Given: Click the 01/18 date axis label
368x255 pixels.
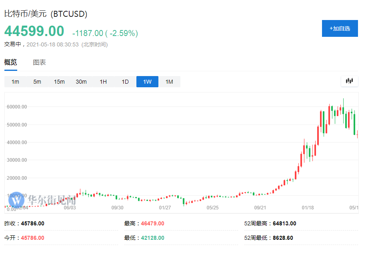Looking at the screenshot, I should (x=308, y=208).
